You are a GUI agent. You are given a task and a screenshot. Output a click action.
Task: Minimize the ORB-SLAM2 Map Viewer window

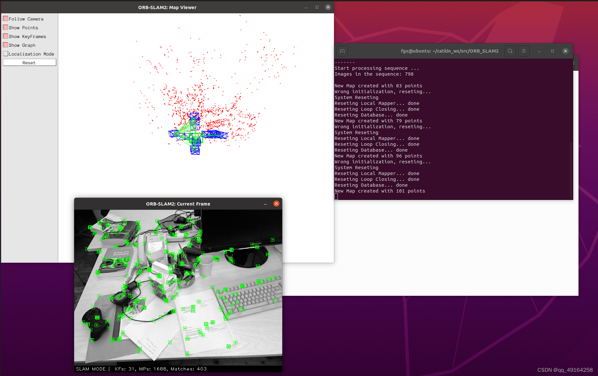tap(306, 7)
